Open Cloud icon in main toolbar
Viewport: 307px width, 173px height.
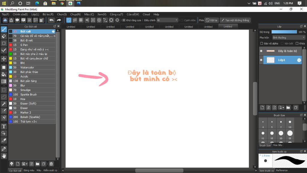pyautogui.click(x=5, y=20)
